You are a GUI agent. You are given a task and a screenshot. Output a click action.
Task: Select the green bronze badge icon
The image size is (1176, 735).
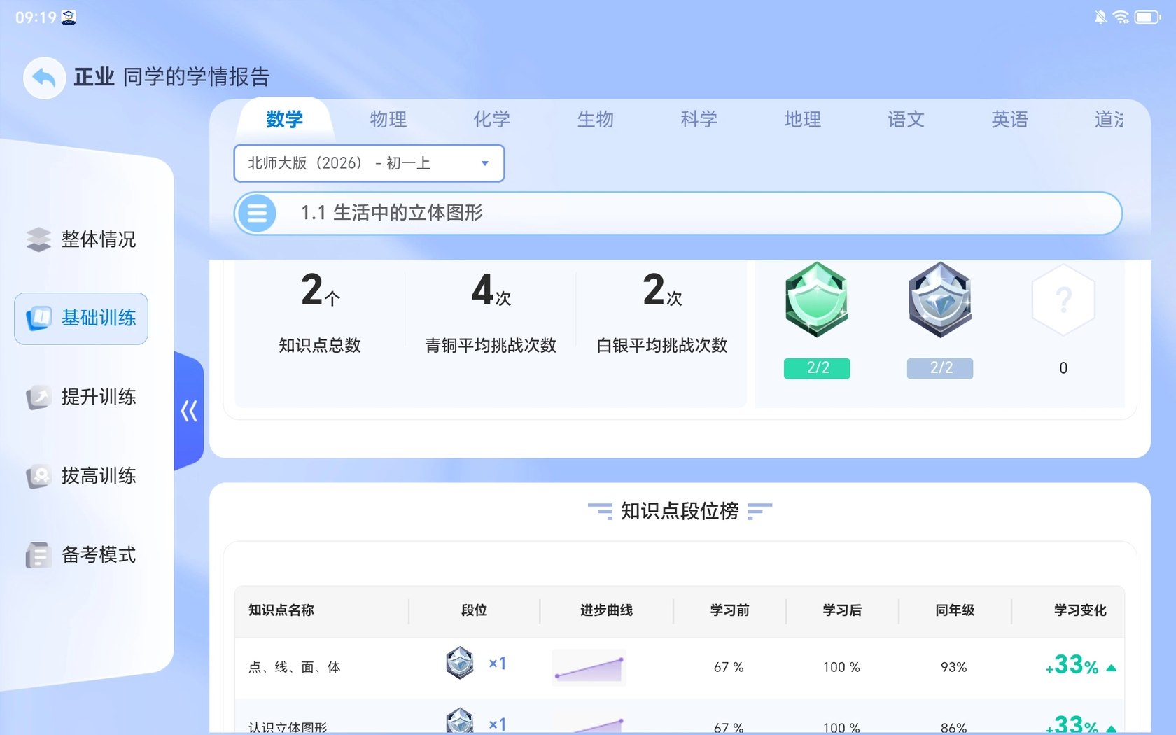pyautogui.click(x=817, y=300)
